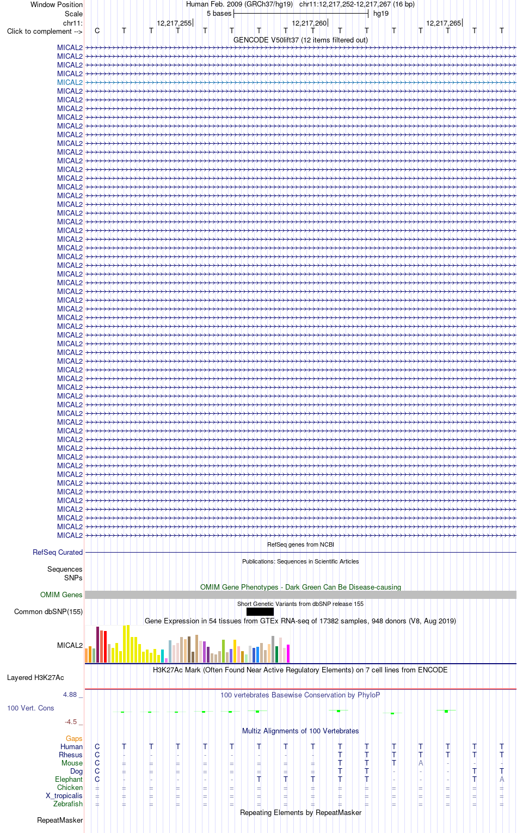This screenshot has height=833, width=517.
Task: Click the 'Layered H3K27Ac' track label
Action: [35, 677]
